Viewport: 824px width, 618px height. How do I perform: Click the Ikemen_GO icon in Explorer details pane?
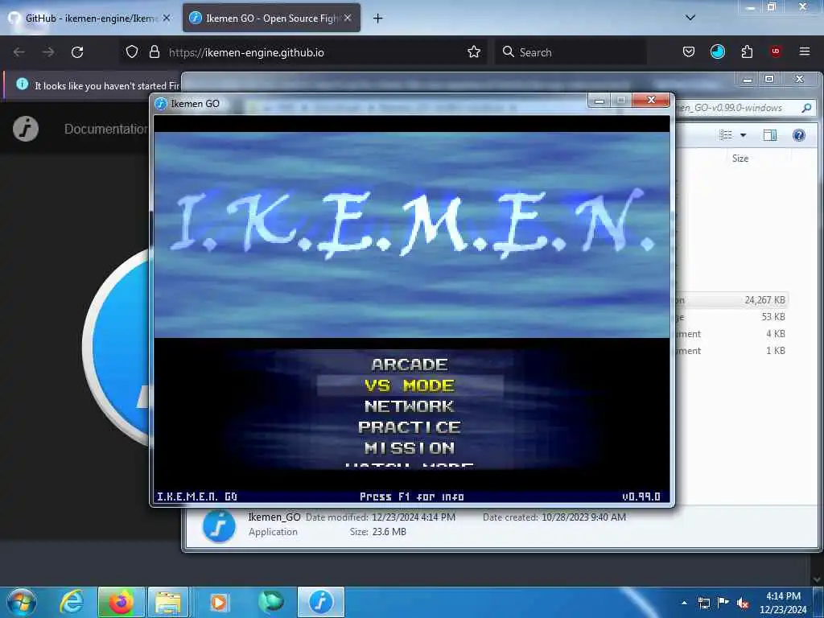tap(219, 526)
